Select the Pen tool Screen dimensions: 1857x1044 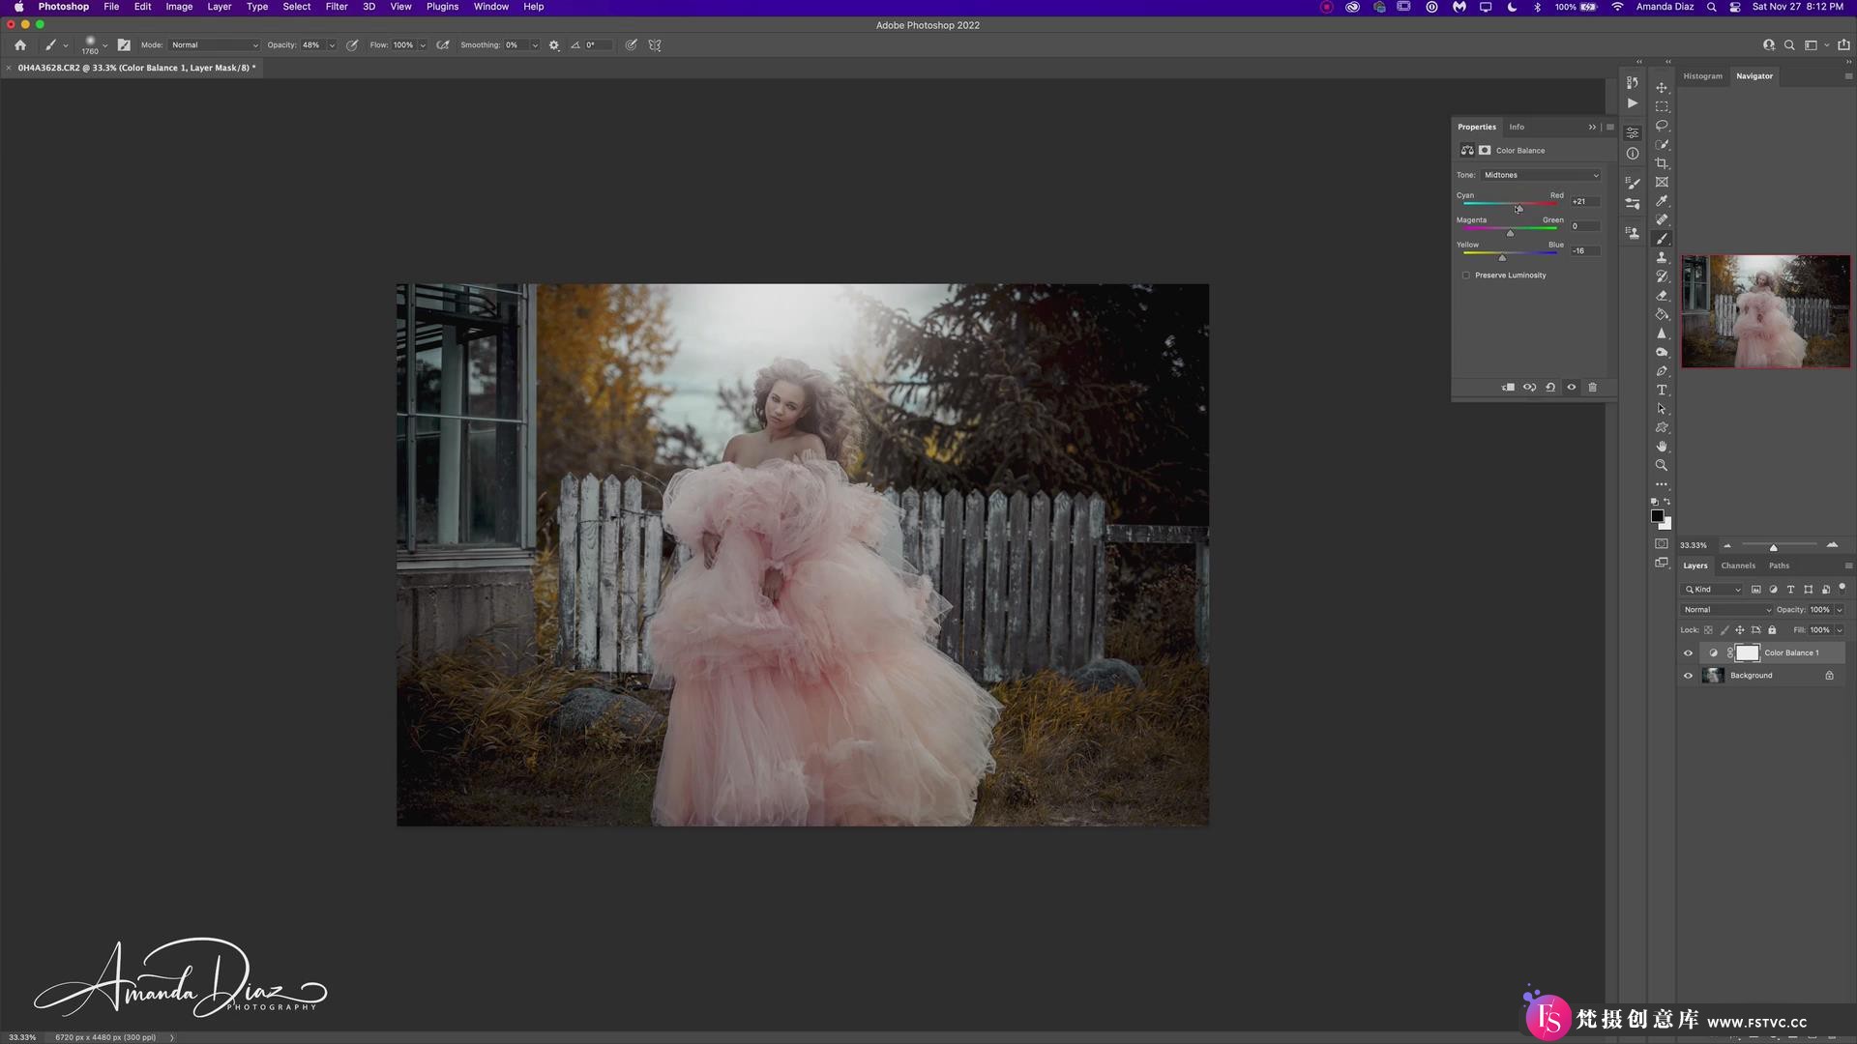1662,371
